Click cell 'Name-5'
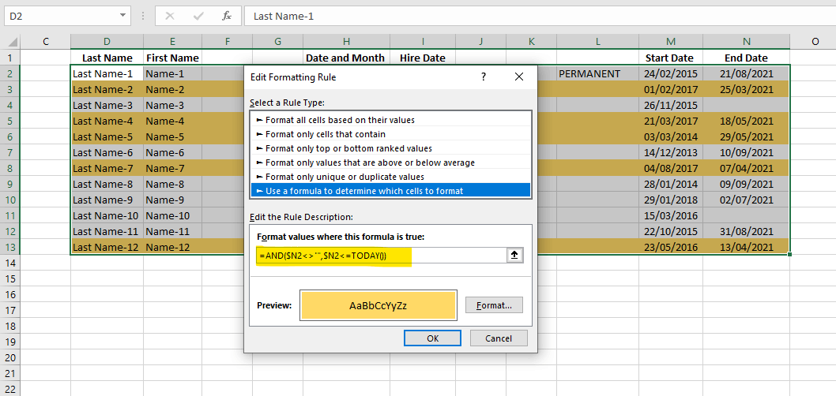Viewport: 836px width, 396px height. [x=173, y=136]
